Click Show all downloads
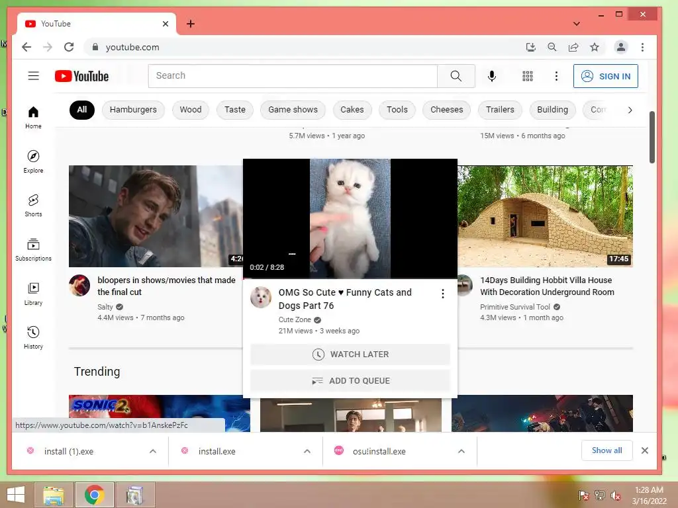The image size is (678, 508). [606, 450]
